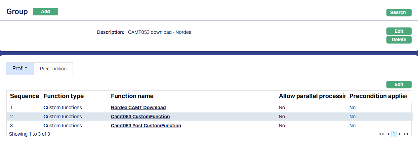418x146 pixels.
Task: Switch to the Profile tab
Action: pos(20,69)
